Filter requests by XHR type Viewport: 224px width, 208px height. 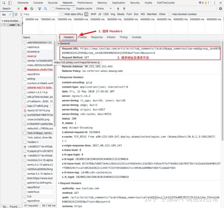coord(93,14)
